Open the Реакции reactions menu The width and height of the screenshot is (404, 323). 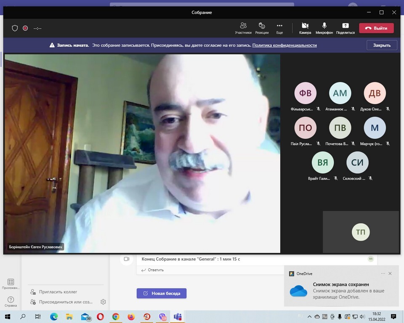click(x=262, y=28)
